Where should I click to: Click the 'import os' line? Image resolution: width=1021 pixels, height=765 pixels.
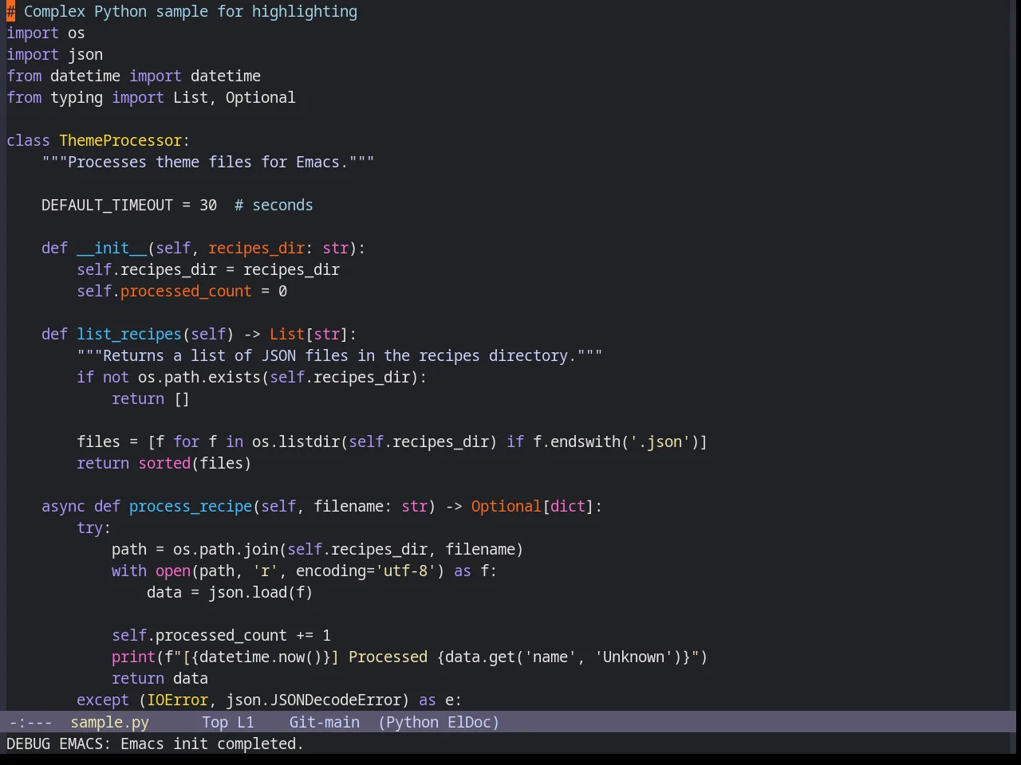tap(45, 33)
